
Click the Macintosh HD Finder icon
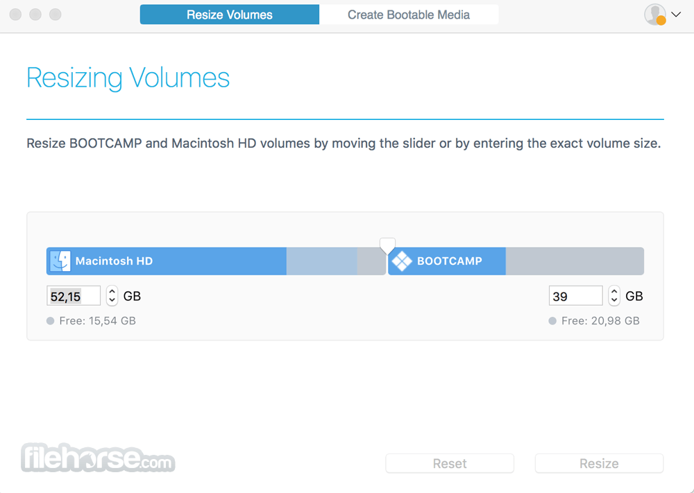60,261
